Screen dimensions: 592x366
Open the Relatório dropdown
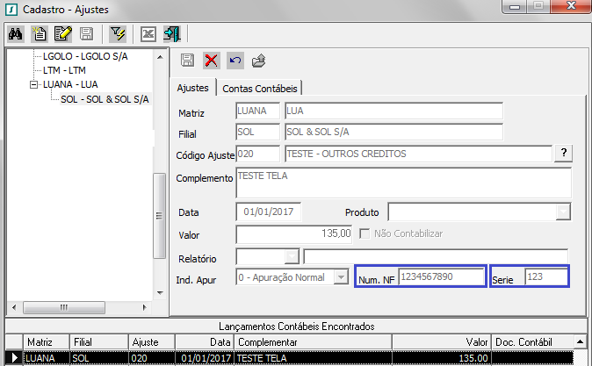[292, 256]
